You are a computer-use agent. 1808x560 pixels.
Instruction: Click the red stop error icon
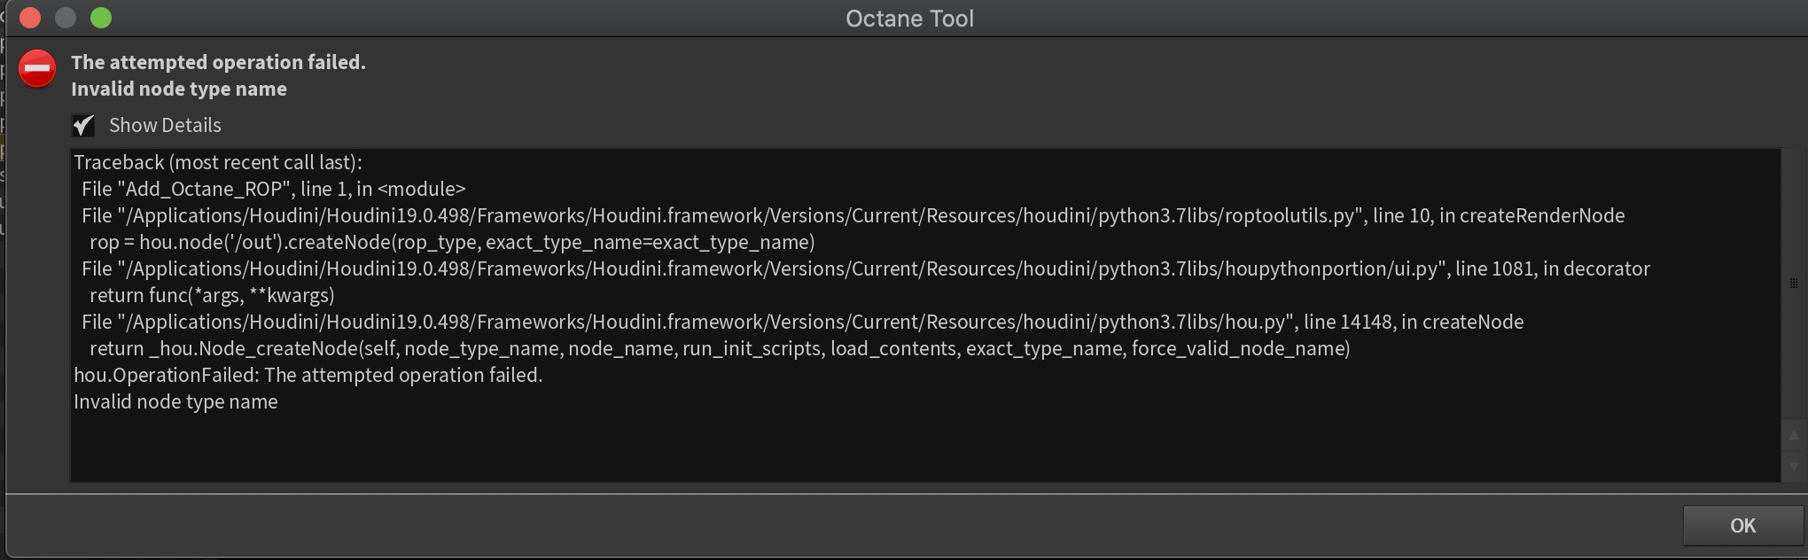[37, 68]
